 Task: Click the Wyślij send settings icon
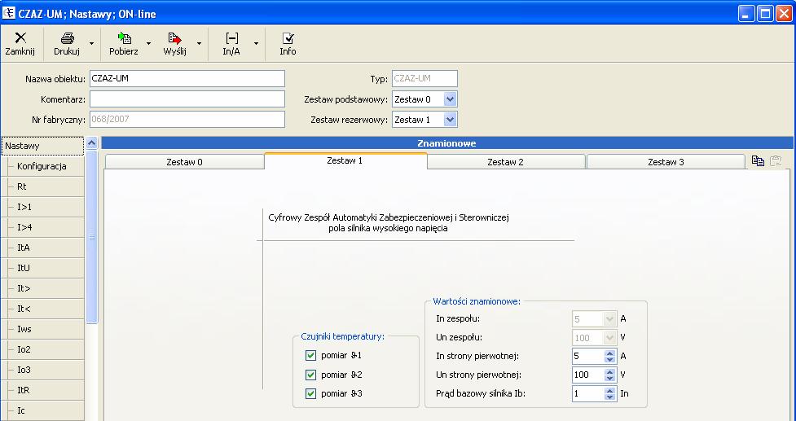click(174, 38)
